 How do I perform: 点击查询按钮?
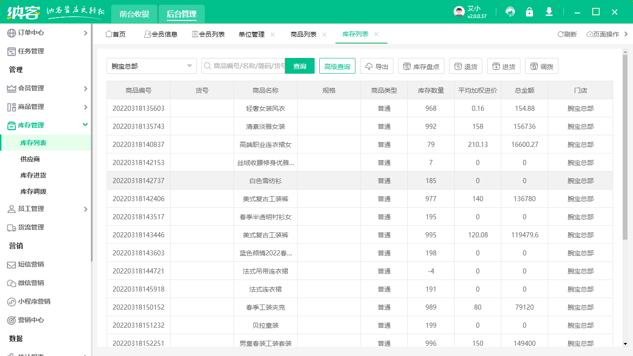click(299, 66)
